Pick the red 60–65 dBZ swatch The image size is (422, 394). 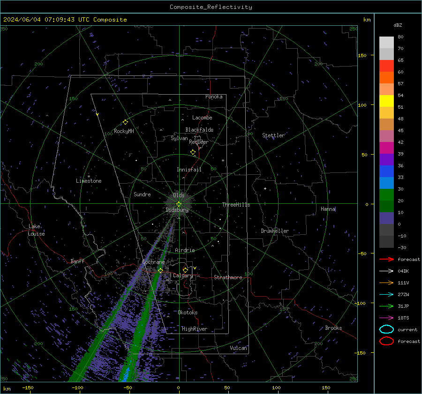pyautogui.click(x=386, y=66)
